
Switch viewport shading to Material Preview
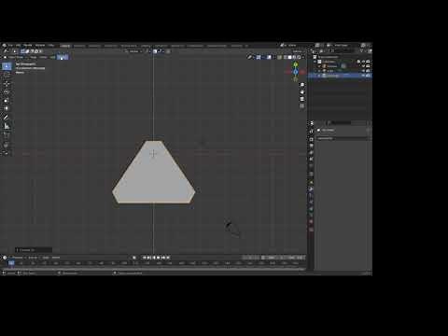(x=294, y=57)
